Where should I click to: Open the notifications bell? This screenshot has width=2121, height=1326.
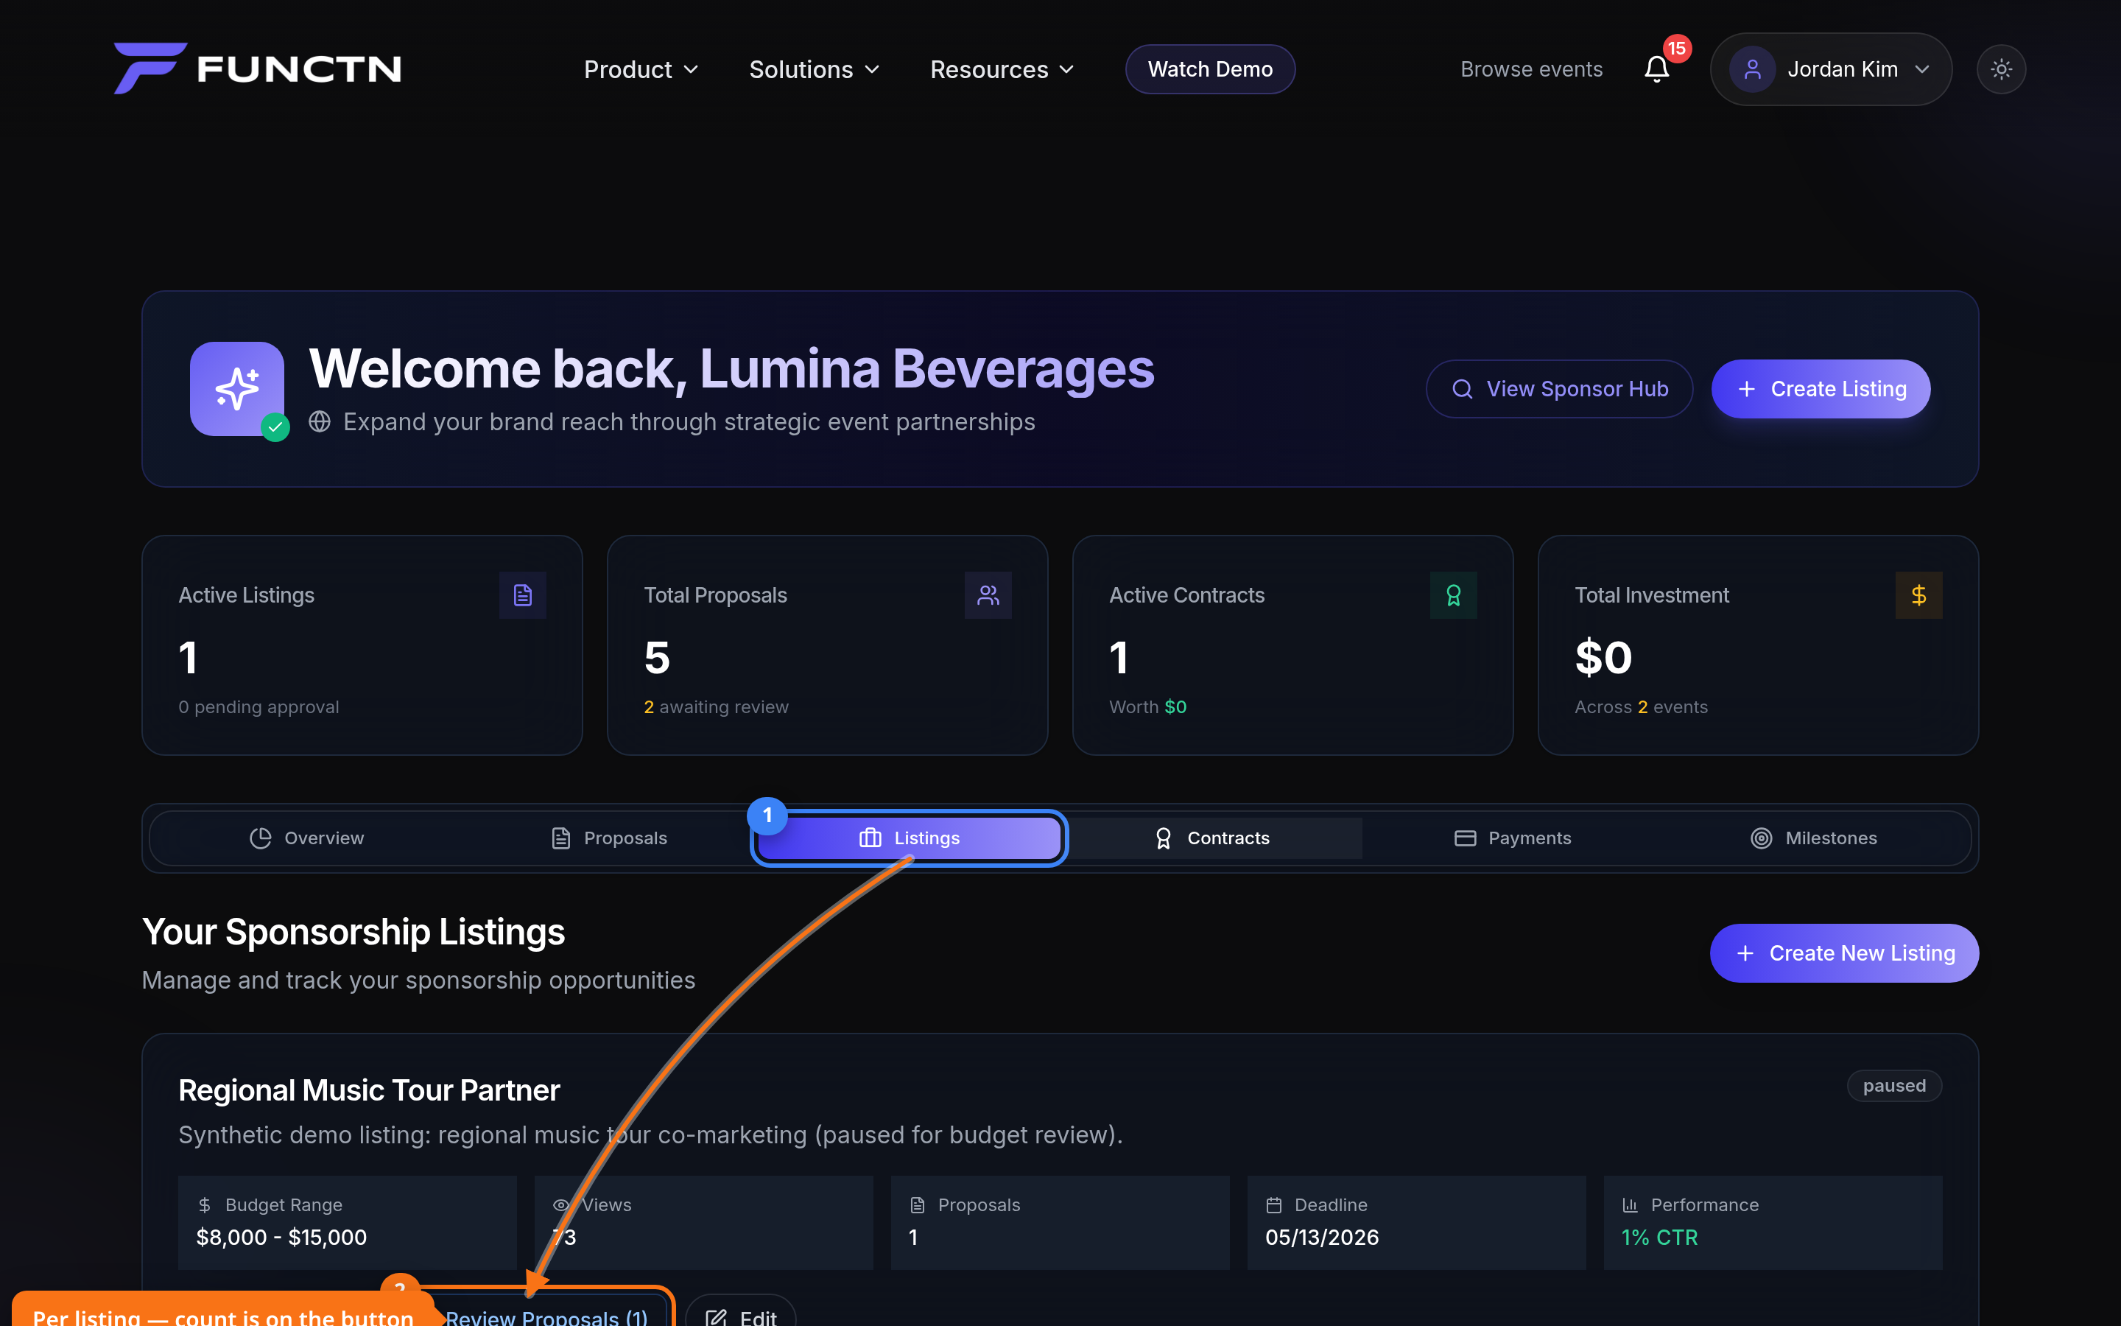tap(1656, 69)
